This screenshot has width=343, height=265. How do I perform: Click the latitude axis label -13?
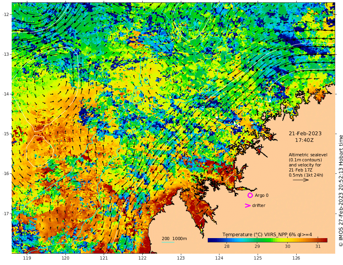(5, 54)
